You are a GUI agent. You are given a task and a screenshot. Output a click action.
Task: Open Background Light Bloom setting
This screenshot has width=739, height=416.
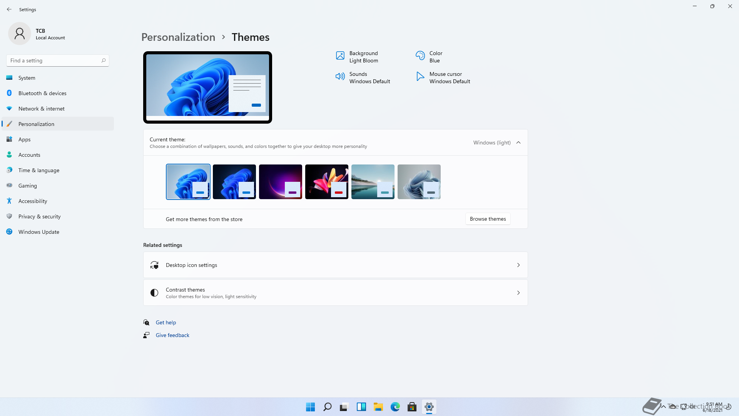click(357, 57)
